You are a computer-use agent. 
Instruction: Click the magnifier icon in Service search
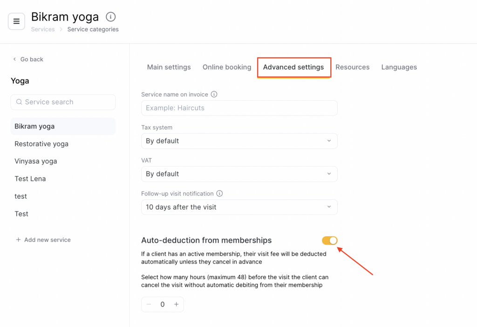pos(19,102)
